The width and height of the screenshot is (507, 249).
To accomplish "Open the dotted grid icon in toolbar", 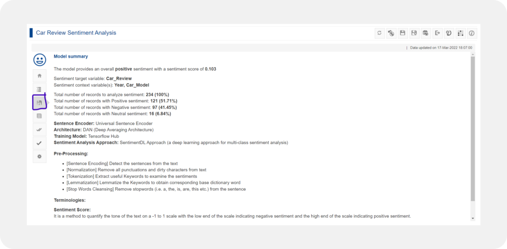I will coord(460,33).
